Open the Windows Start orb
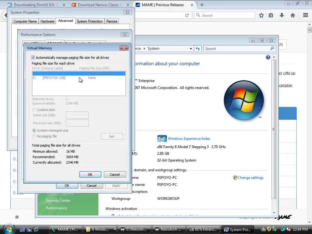Image resolution: width=312 pixels, height=234 pixels. (9, 229)
